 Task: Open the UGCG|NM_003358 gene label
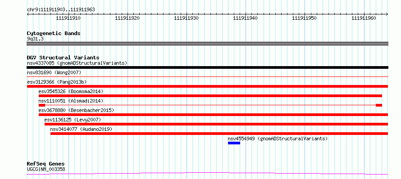[46, 169]
